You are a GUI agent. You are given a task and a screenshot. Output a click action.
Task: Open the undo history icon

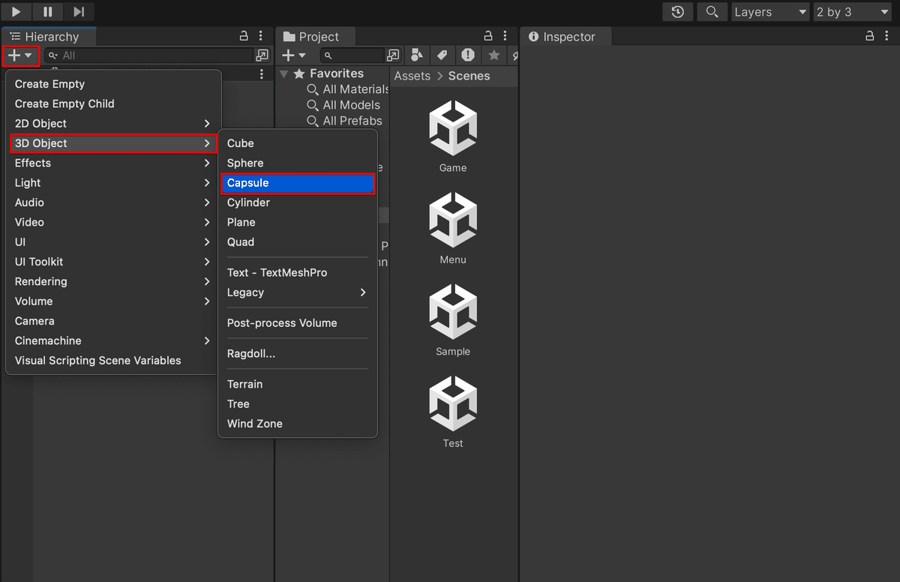pos(678,12)
